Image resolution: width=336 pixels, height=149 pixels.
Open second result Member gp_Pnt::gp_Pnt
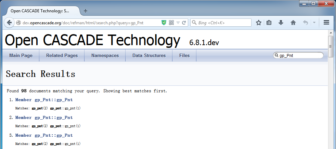point(44,118)
